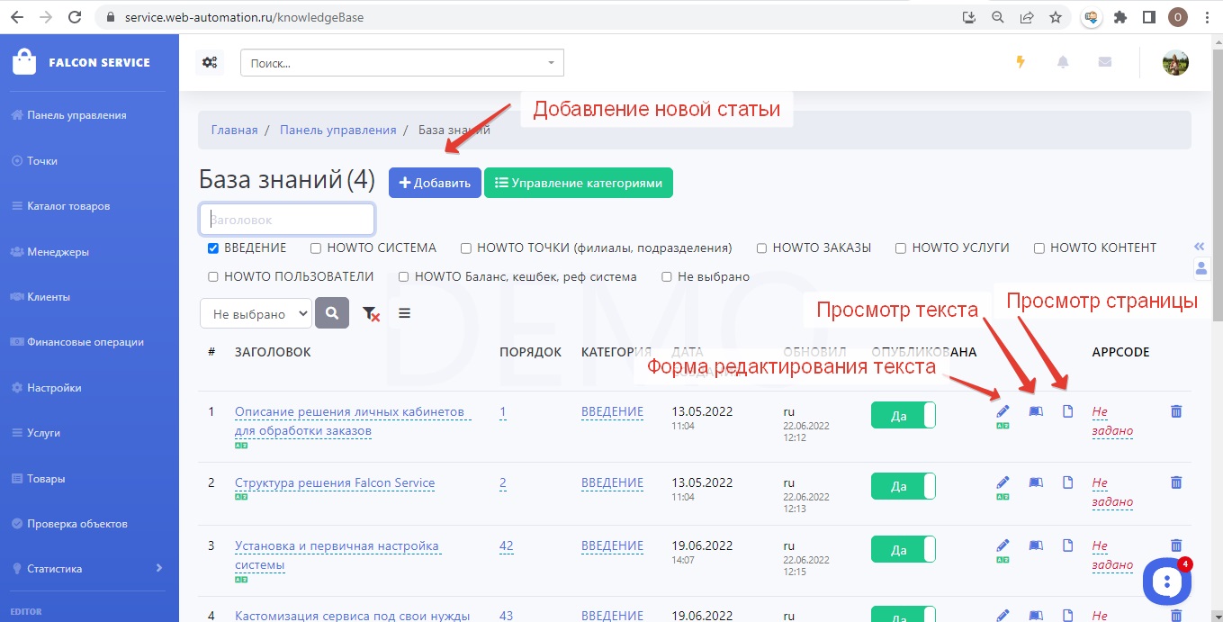1223x622 pixels.
Task: Open page view icon in row 3
Action: pyautogui.click(x=1068, y=545)
